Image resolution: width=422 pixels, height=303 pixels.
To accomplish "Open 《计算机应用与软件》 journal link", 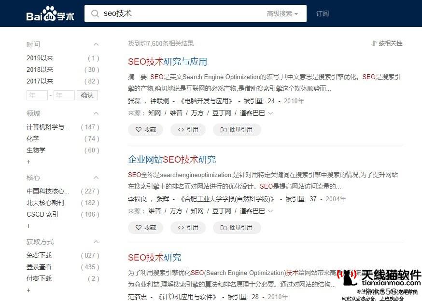I will click(187, 297).
